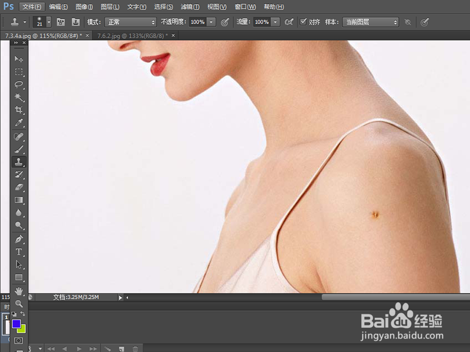
Task: Select the Zoom tool
Action: tap(19, 304)
